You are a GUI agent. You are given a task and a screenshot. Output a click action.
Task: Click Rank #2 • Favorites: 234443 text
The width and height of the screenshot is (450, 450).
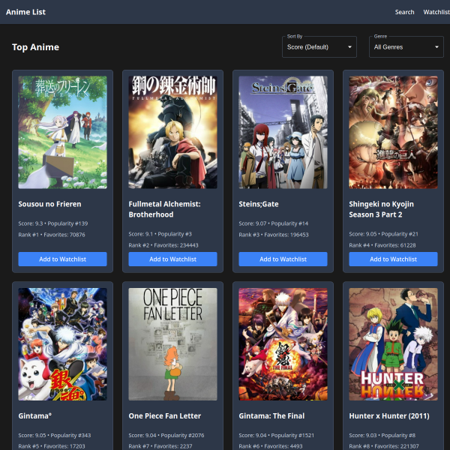coord(163,245)
